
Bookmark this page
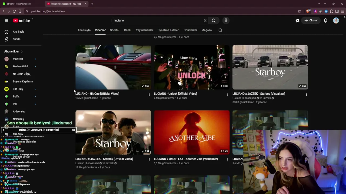[x=20, y=11]
